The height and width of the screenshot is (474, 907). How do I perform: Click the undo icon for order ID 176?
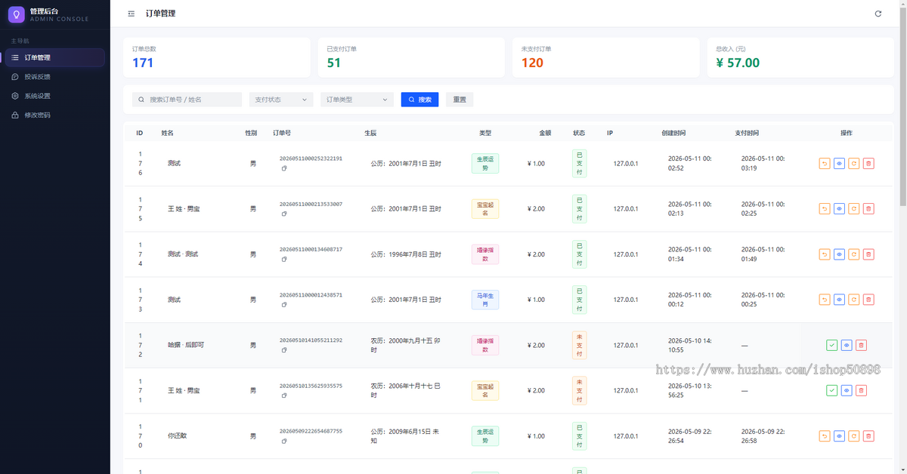(x=825, y=163)
